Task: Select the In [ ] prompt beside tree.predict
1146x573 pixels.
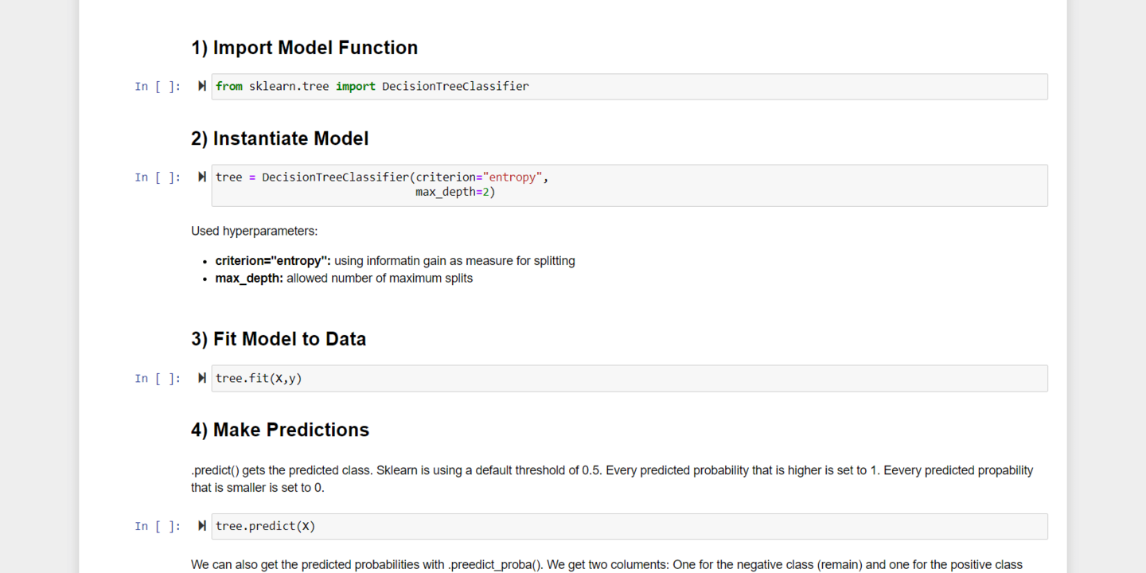Action: [x=157, y=527]
